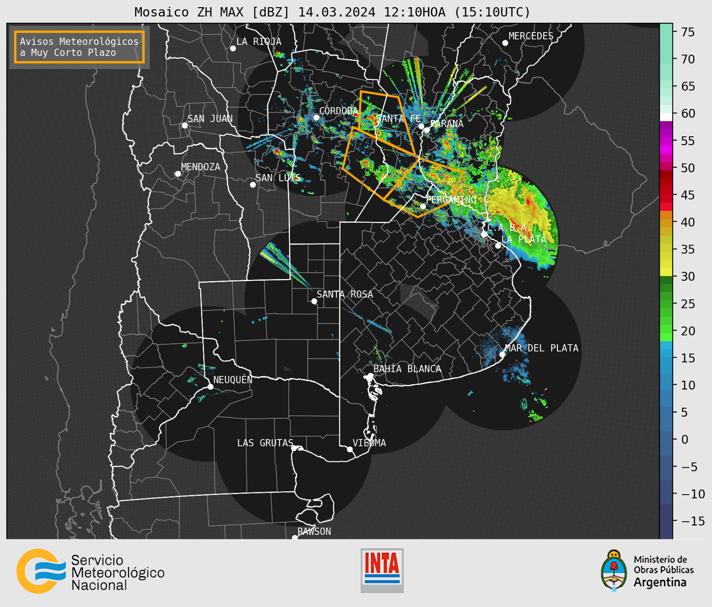Click the Santa Rosa city marker dot
This screenshot has height=607, width=712.
tap(314, 301)
